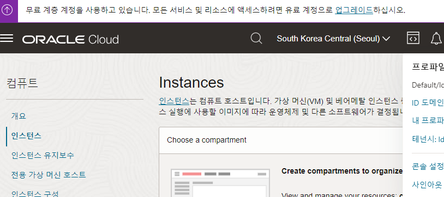
Task: Select 인스턴스 in the compute sidebar
Action: [26, 136]
